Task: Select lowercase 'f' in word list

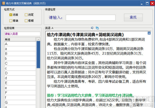Action: [20, 97]
